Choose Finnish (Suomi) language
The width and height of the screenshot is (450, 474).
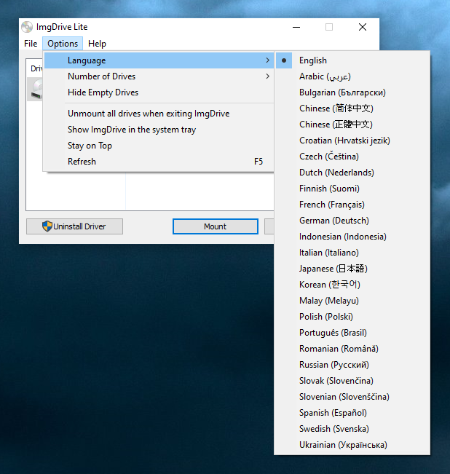[352, 189]
